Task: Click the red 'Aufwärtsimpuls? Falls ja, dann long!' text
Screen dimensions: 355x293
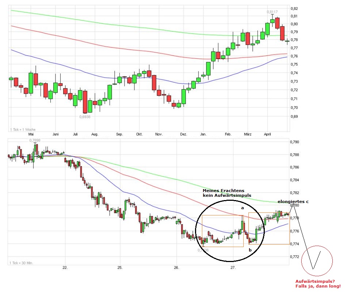Action: pyautogui.click(x=318, y=284)
